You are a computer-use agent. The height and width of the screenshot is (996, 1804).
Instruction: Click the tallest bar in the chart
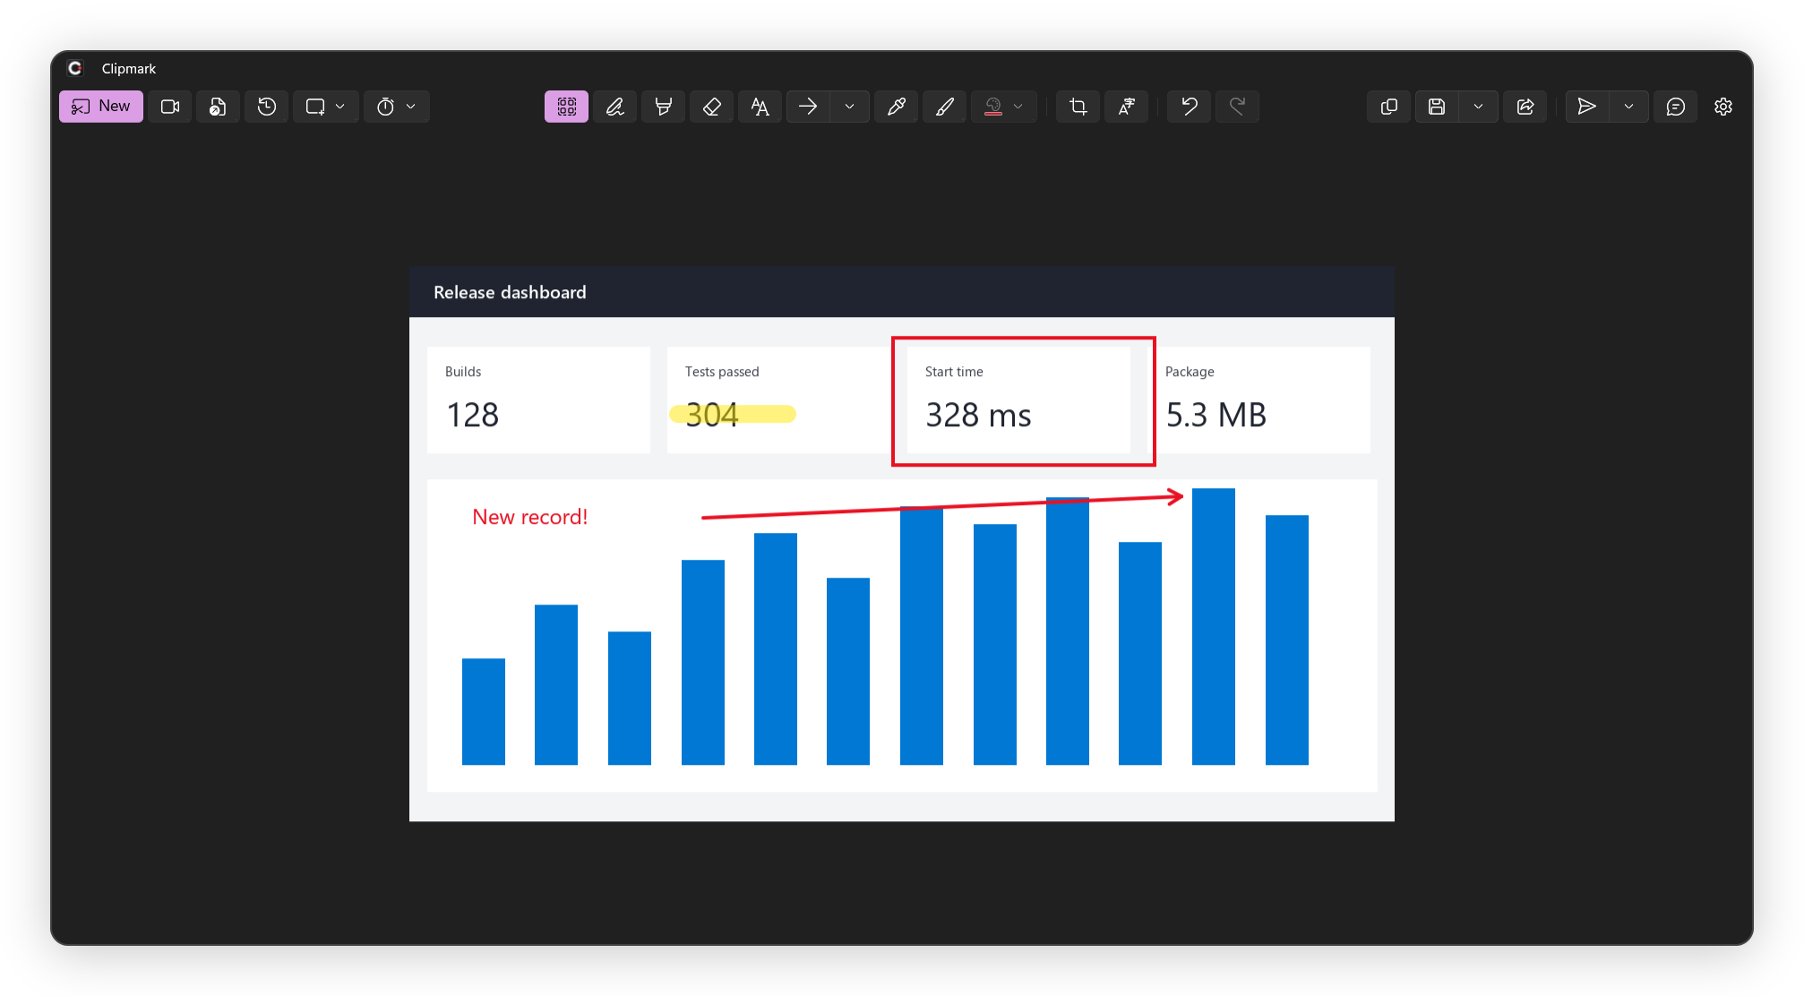(1214, 627)
